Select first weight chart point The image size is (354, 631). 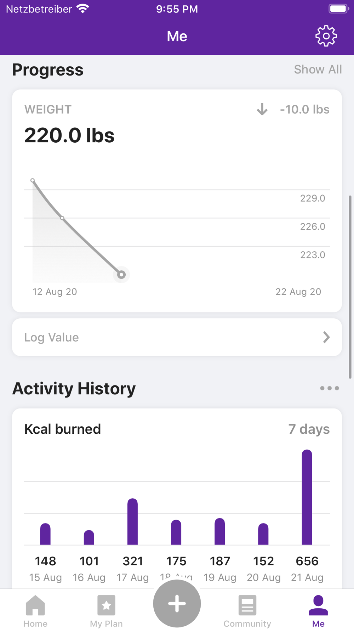click(33, 181)
